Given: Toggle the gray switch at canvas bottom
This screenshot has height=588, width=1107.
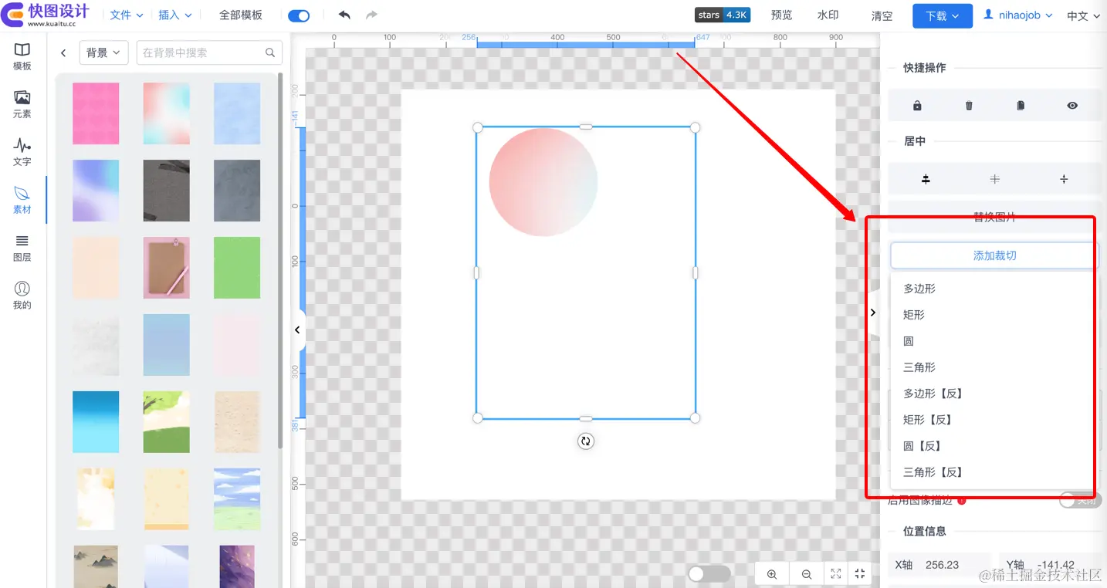Looking at the screenshot, I should point(709,574).
